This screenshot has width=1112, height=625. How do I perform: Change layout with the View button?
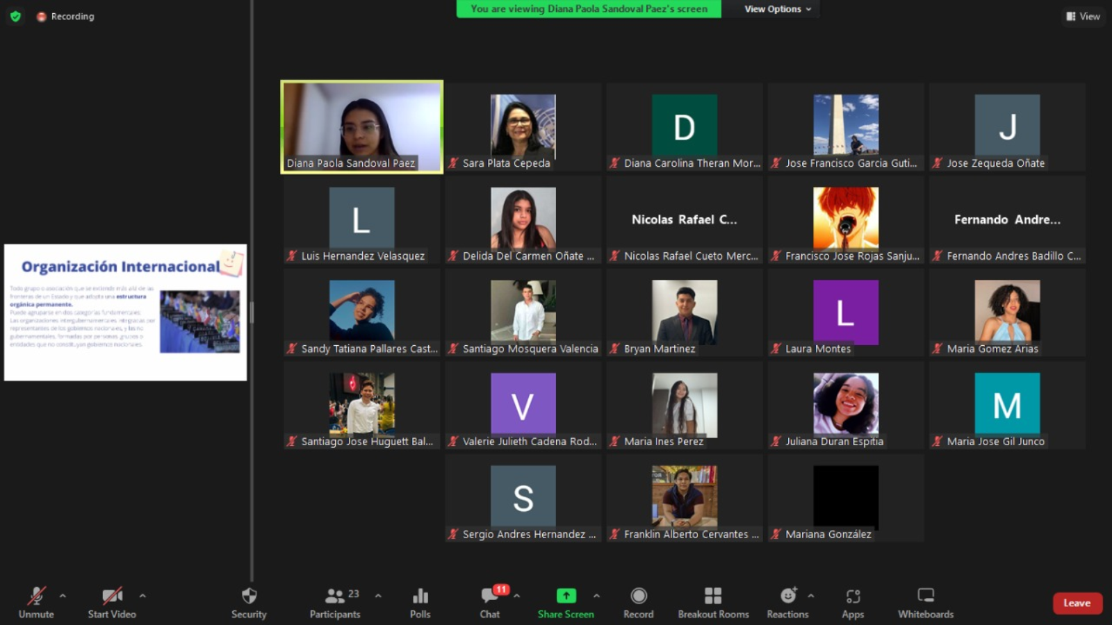click(x=1083, y=16)
